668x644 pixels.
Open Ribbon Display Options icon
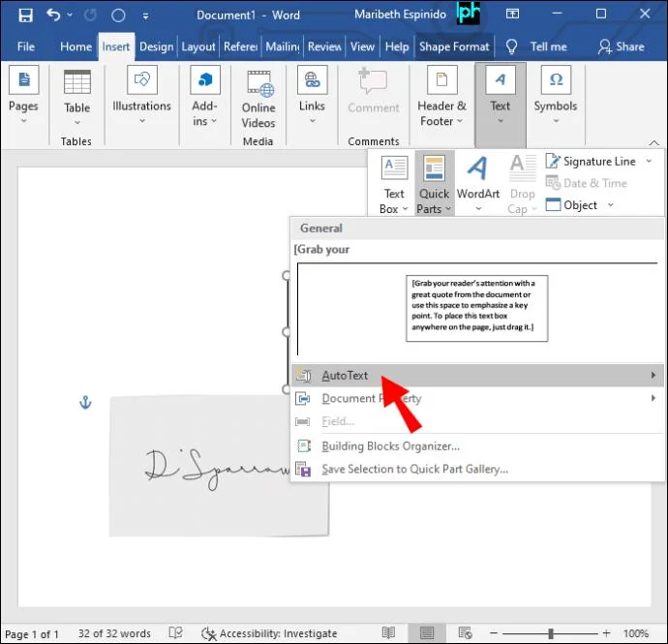click(x=512, y=15)
